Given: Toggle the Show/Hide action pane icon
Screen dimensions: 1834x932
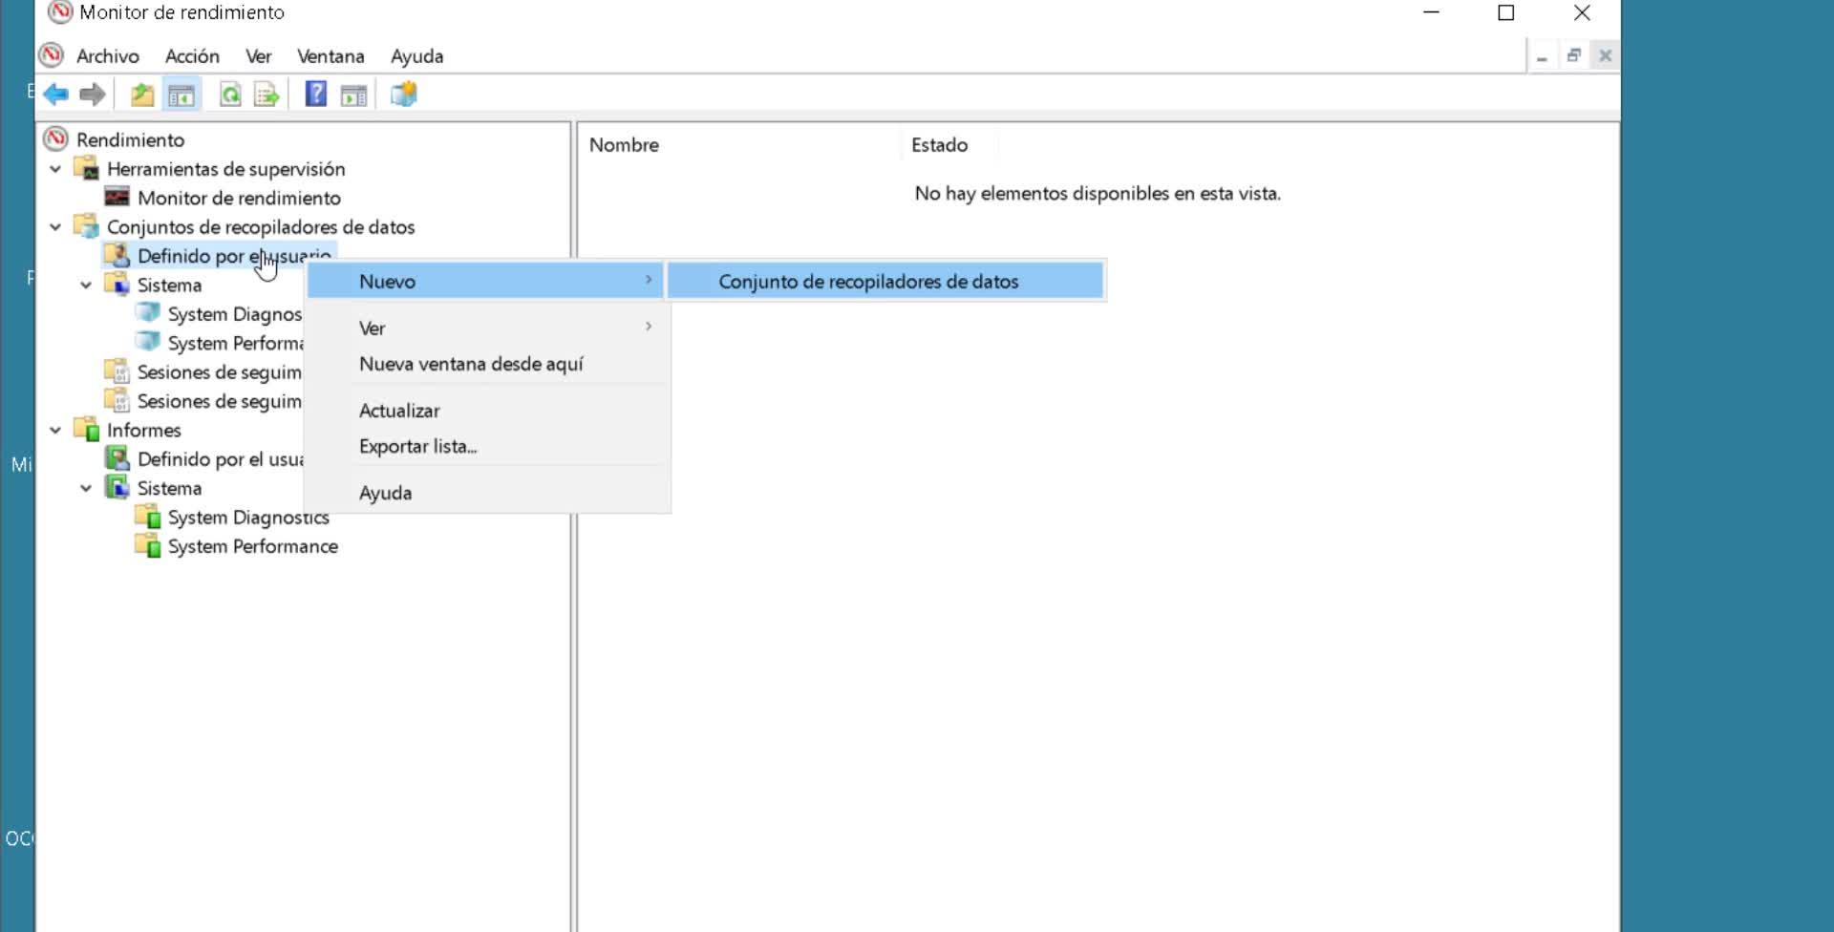Looking at the screenshot, I should click(x=354, y=95).
